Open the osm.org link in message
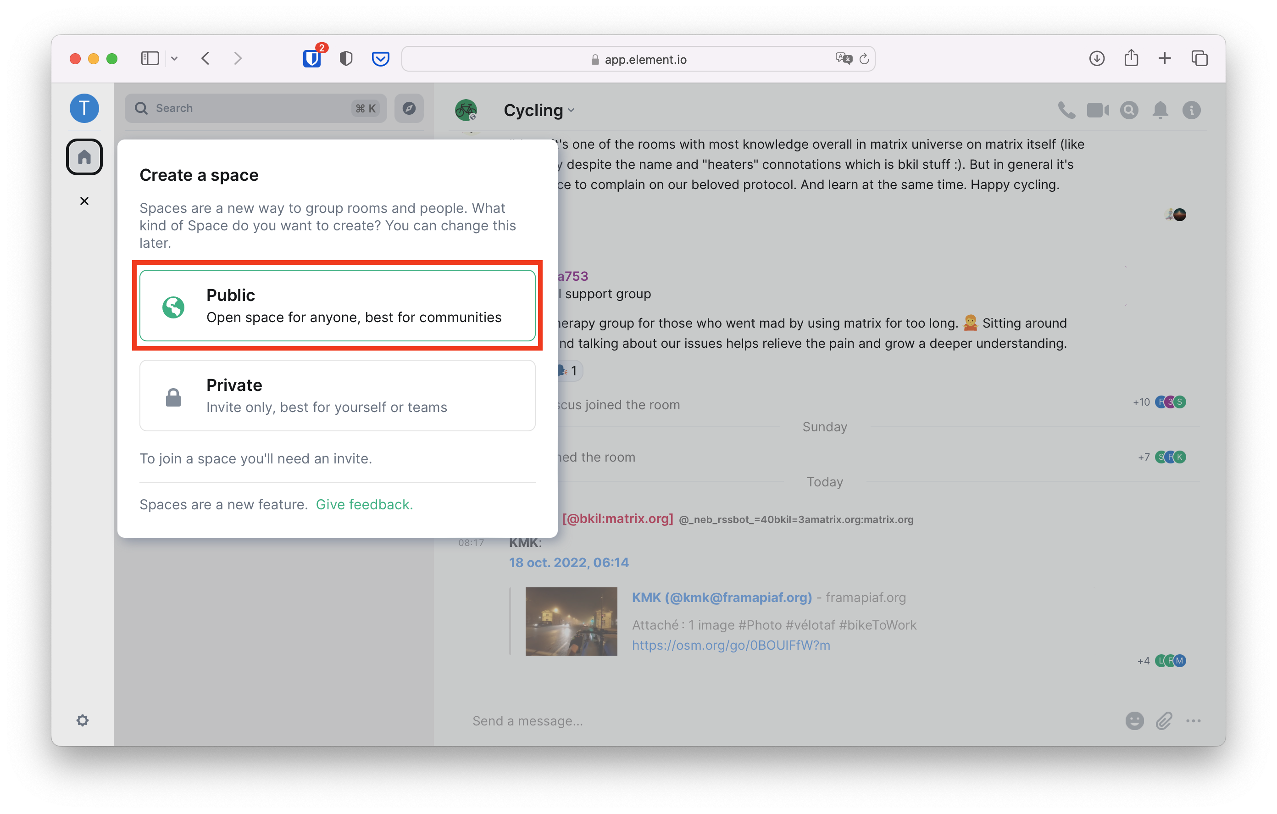The width and height of the screenshot is (1277, 814). 731,645
